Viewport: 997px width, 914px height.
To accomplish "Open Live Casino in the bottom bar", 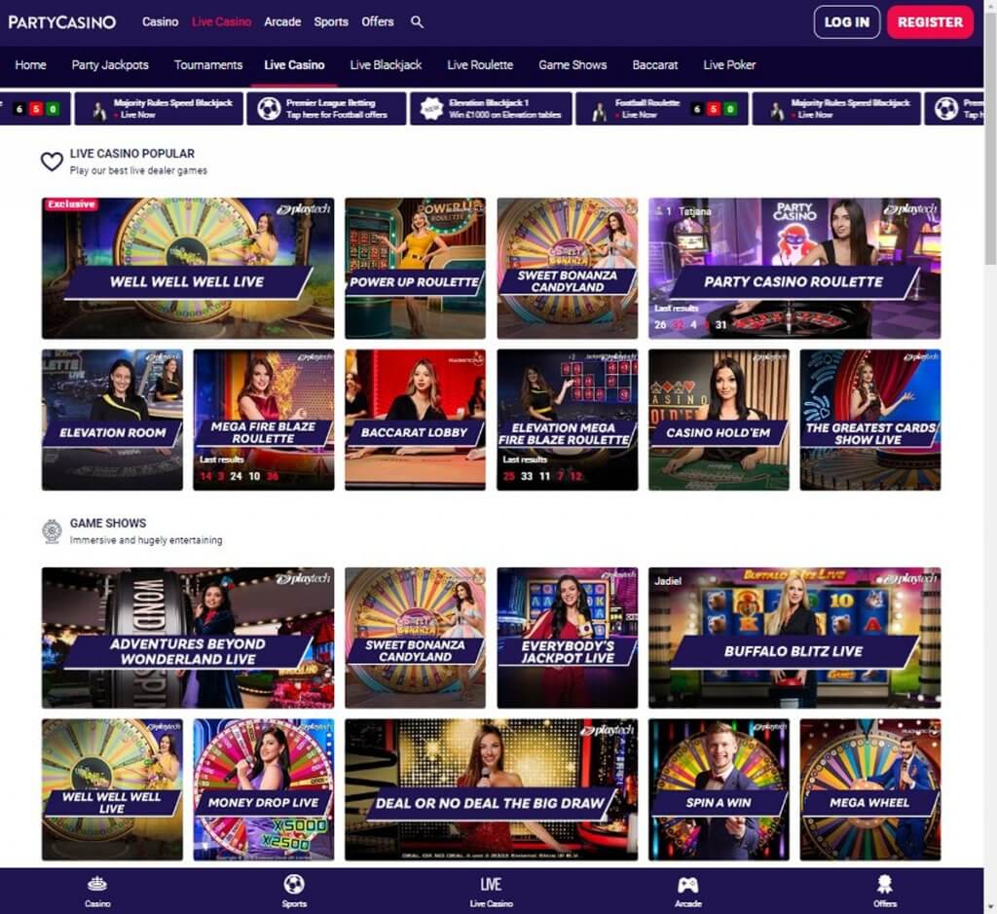I will point(491,891).
